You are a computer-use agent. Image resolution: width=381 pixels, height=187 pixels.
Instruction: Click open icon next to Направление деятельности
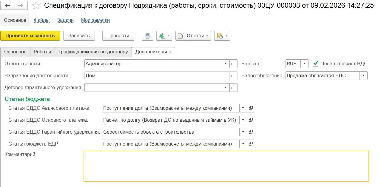[x=233, y=76]
